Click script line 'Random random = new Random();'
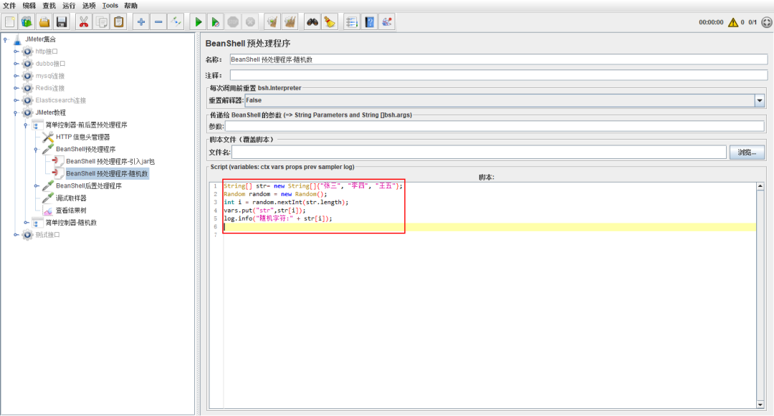The height and width of the screenshot is (416, 774). (x=275, y=194)
